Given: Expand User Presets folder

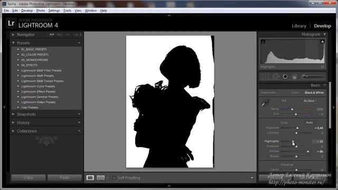Looking at the screenshot, I should (18, 107).
